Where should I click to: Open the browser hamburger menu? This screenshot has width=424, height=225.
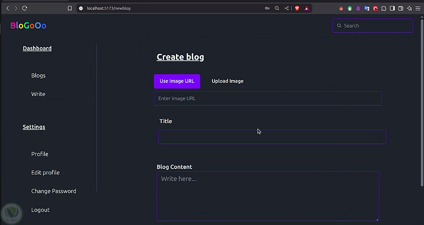[x=418, y=8]
